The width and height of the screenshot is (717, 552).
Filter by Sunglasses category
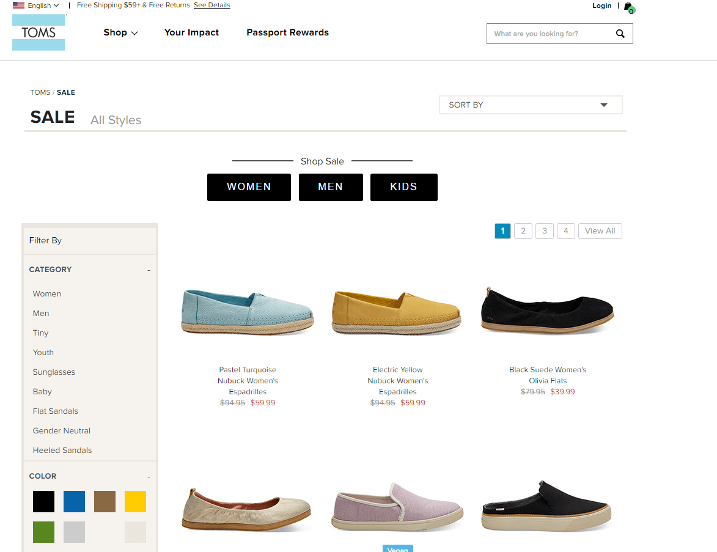pyautogui.click(x=54, y=372)
